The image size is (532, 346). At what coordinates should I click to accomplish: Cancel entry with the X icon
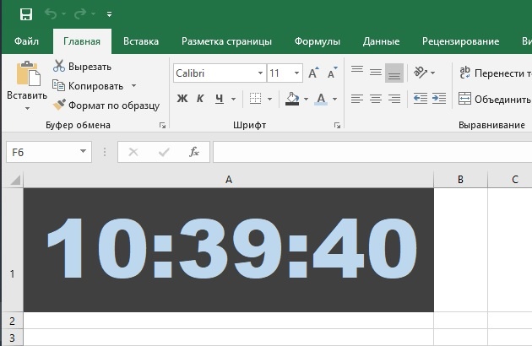point(133,152)
